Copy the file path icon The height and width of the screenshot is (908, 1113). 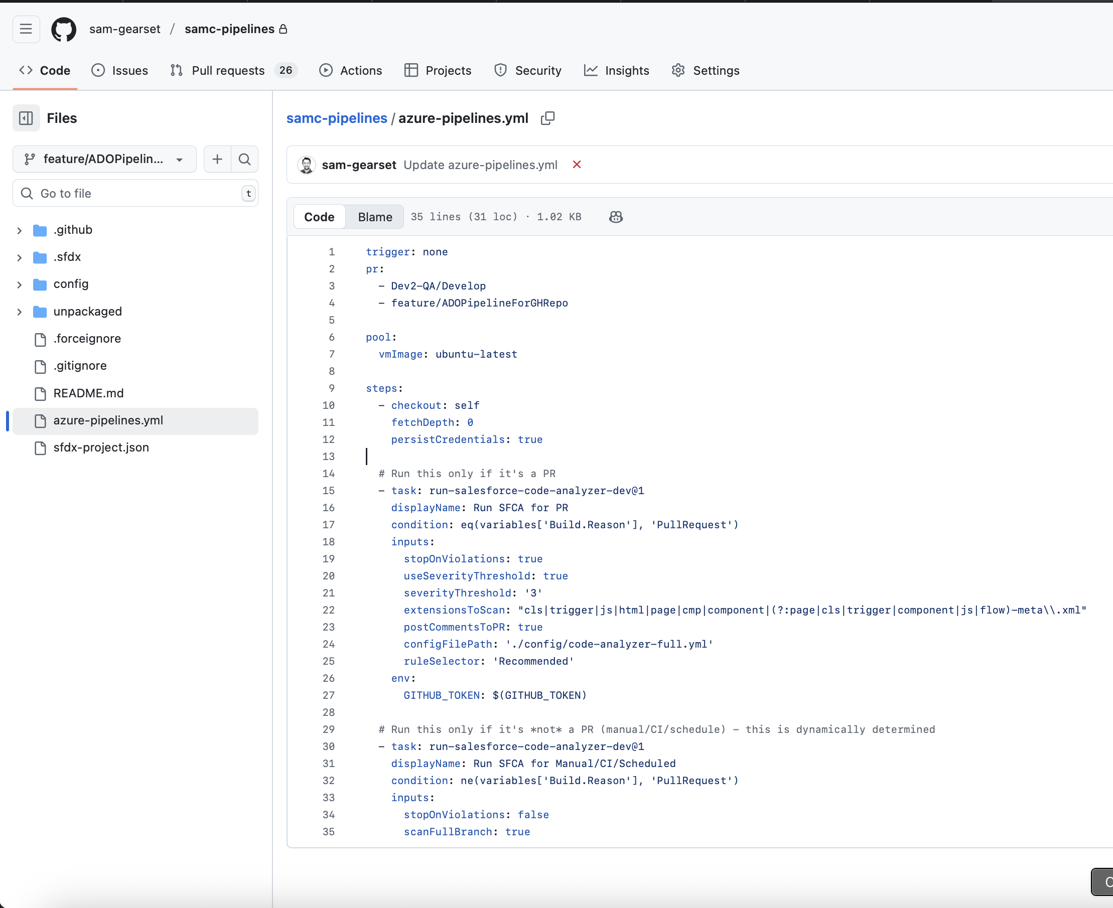tap(548, 118)
